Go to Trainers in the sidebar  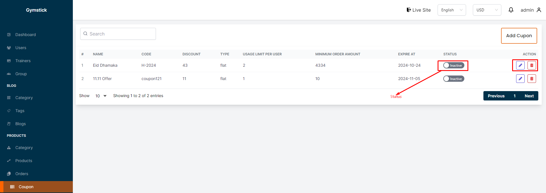(x=23, y=61)
